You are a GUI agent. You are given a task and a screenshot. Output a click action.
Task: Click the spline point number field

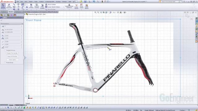pos(12,26)
